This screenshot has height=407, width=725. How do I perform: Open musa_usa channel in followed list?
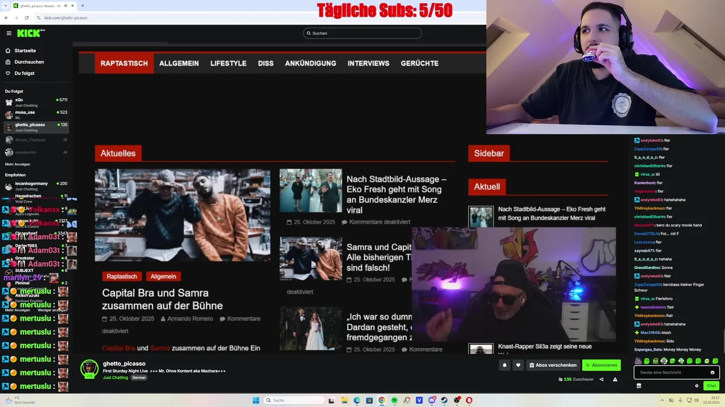click(x=36, y=115)
